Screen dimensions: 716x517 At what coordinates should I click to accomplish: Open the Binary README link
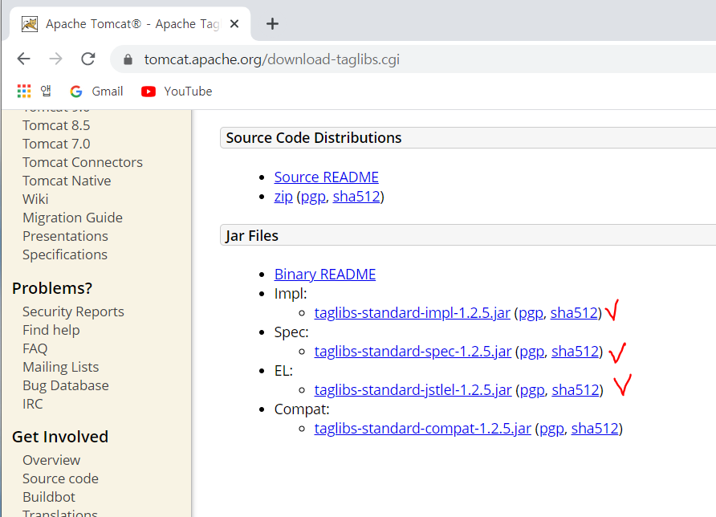coord(325,275)
